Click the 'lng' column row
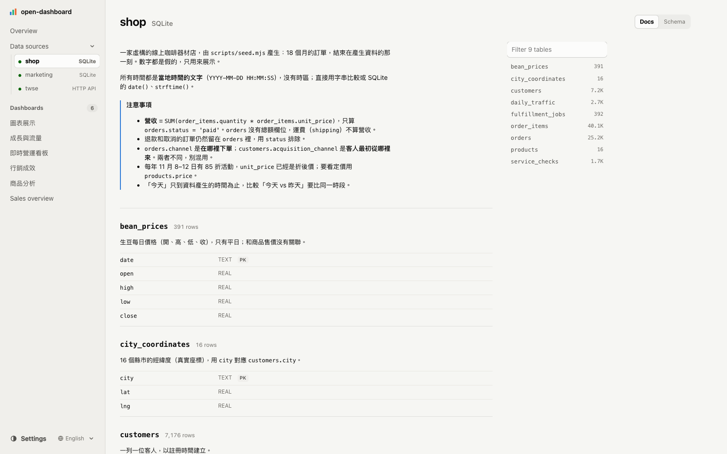Image resolution: width=727 pixels, height=454 pixels. point(306,406)
